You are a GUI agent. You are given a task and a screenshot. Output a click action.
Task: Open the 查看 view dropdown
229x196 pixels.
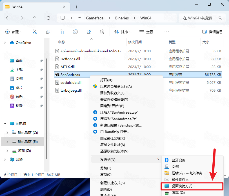point(148,32)
